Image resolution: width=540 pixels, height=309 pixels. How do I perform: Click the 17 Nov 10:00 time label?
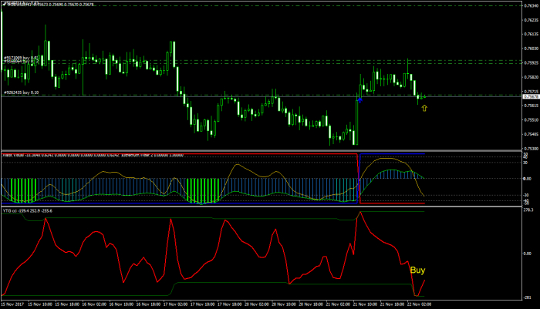click(202, 304)
